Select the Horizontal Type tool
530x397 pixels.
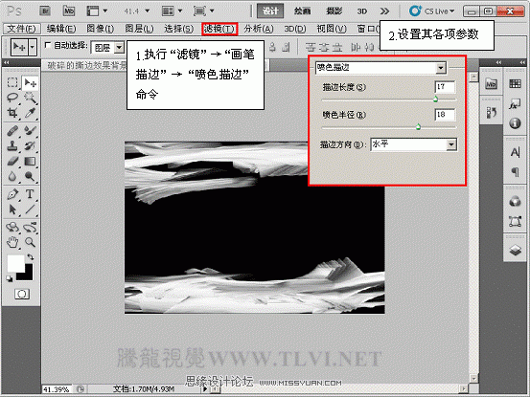[x=30, y=194]
